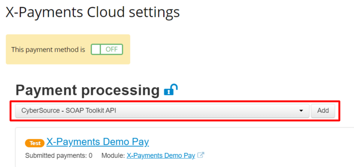
Task: Open the X-Payments Demo Pay heading link
Action: pyautogui.click(x=98, y=142)
